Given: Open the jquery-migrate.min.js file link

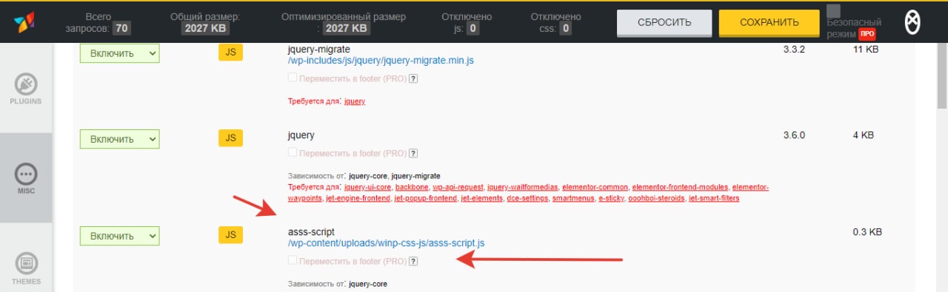Looking at the screenshot, I should (x=381, y=61).
